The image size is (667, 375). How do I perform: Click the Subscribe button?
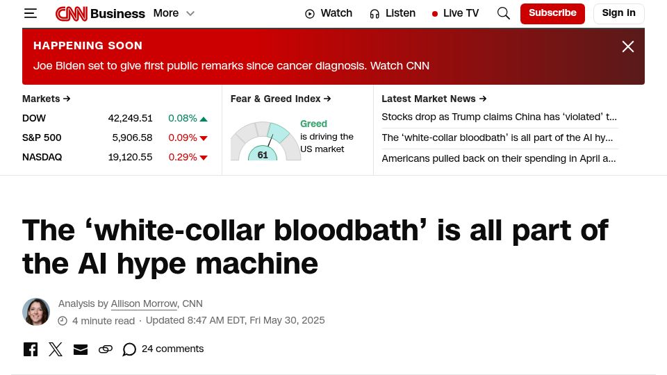pyautogui.click(x=552, y=14)
